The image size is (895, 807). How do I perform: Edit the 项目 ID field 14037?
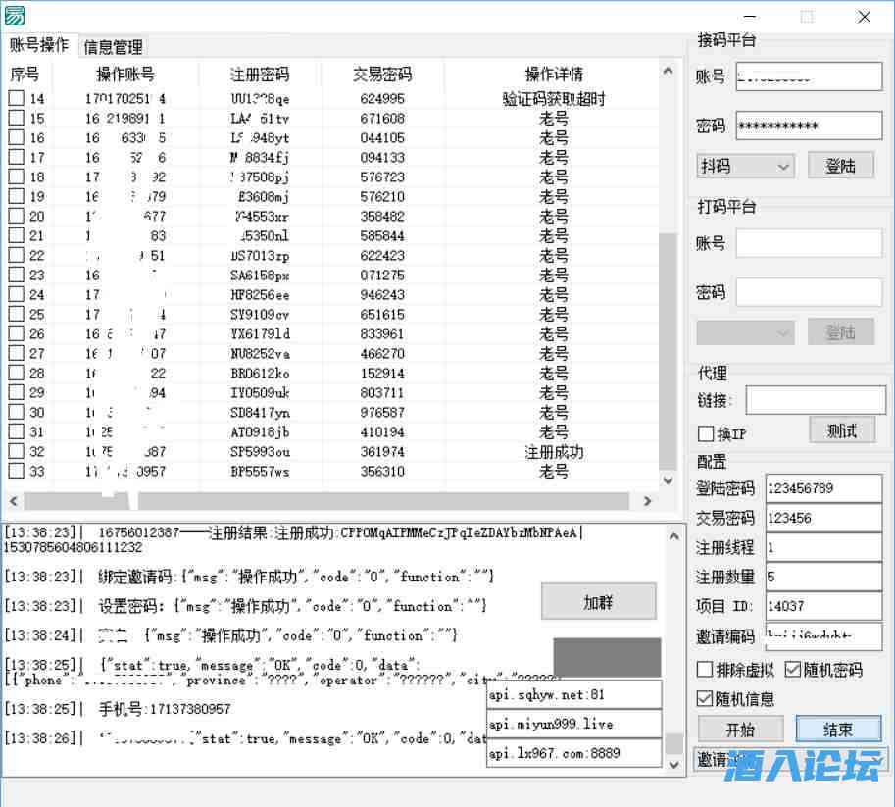pyautogui.click(x=823, y=606)
